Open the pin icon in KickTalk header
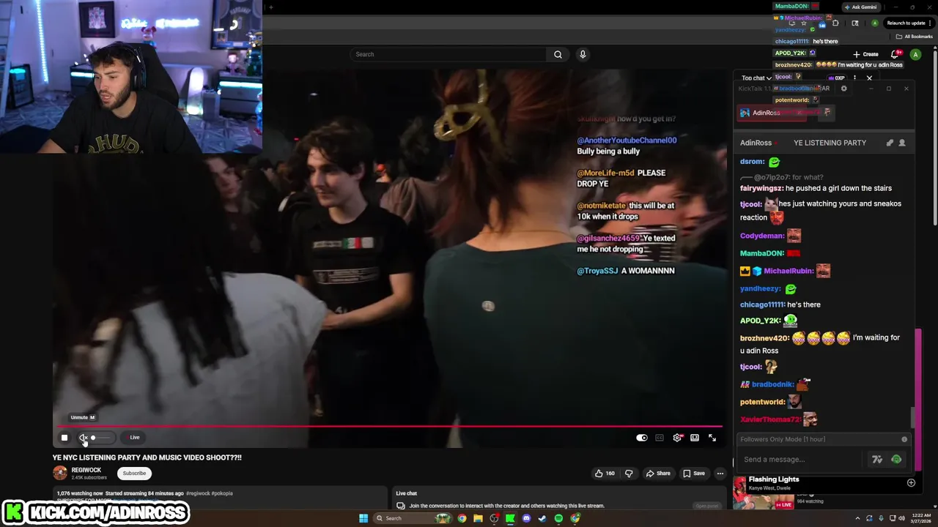938x527 pixels. 890,143
